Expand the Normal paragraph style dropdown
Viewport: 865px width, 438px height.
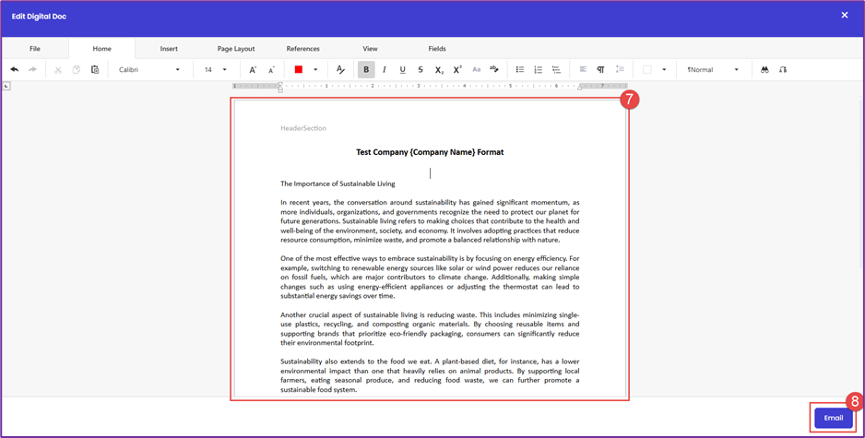tap(736, 70)
